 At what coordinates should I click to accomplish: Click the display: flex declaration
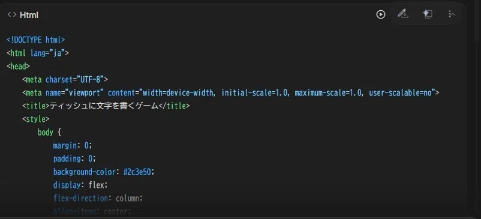[80, 185]
